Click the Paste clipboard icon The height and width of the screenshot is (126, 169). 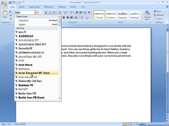tap(5, 13)
